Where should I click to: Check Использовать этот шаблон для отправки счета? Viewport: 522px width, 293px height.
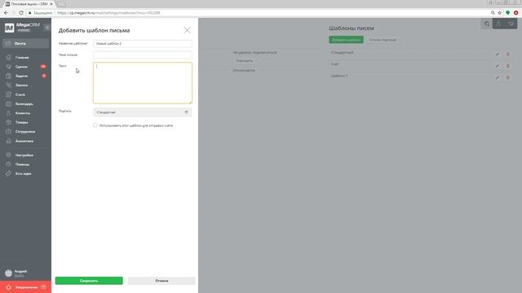(x=95, y=125)
